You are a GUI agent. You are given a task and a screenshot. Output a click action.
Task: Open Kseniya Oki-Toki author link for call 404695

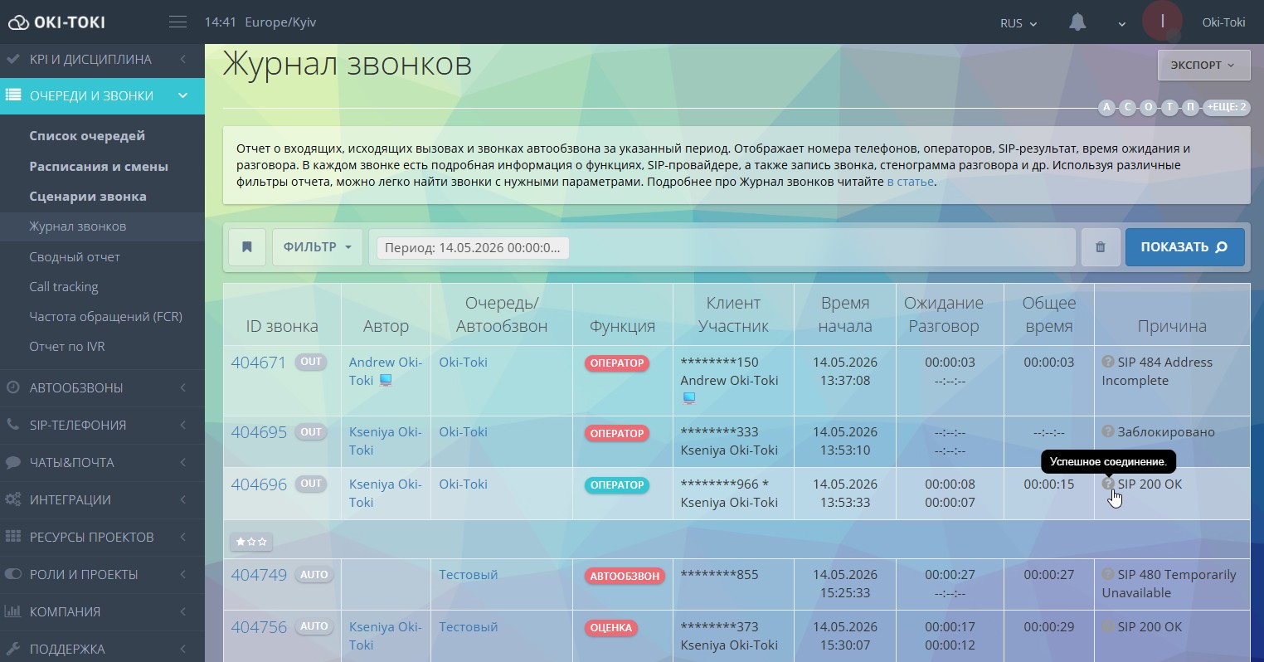click(385, 441)
